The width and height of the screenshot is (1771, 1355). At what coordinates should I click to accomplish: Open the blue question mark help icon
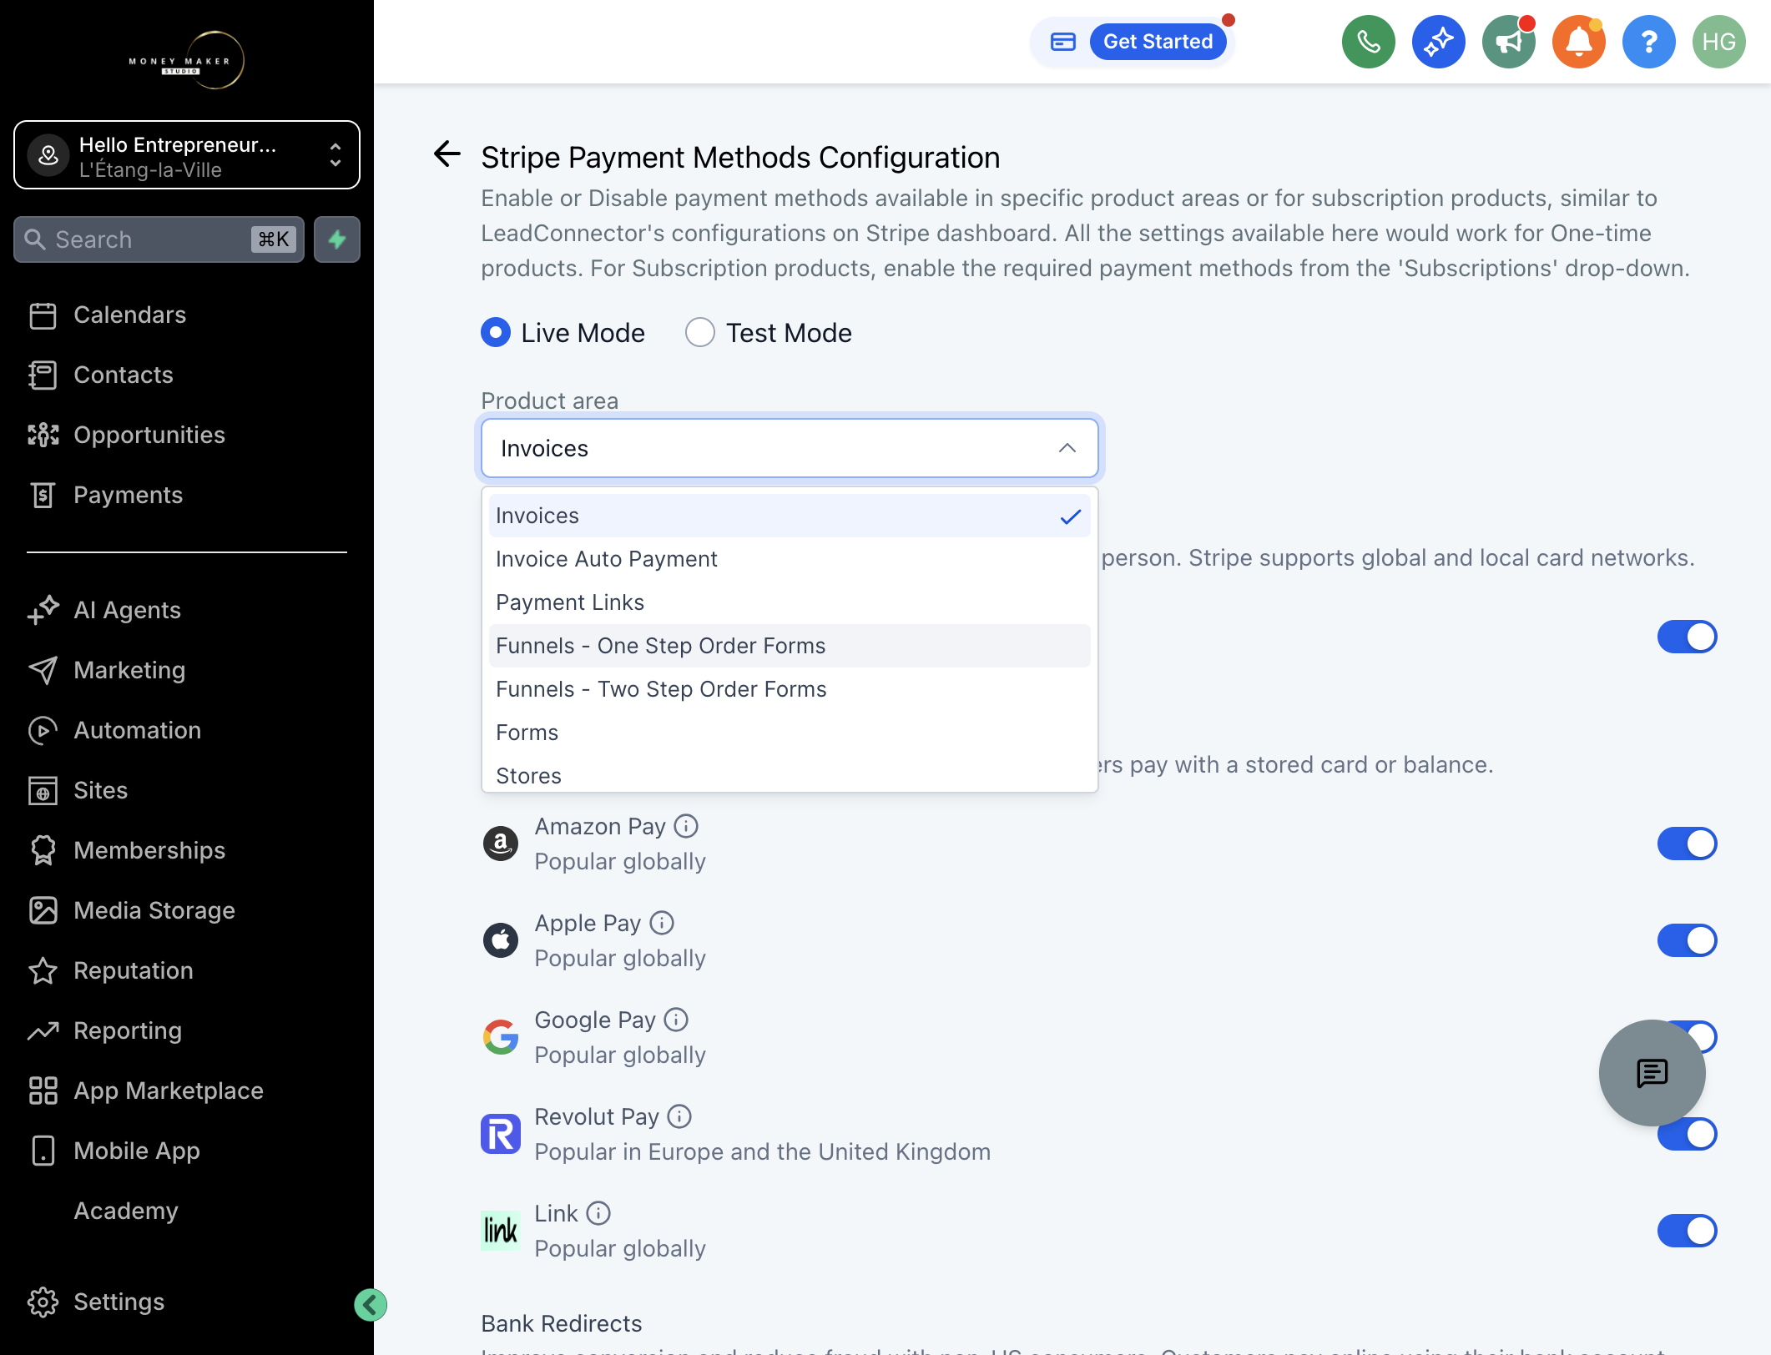click(1648, 42)
